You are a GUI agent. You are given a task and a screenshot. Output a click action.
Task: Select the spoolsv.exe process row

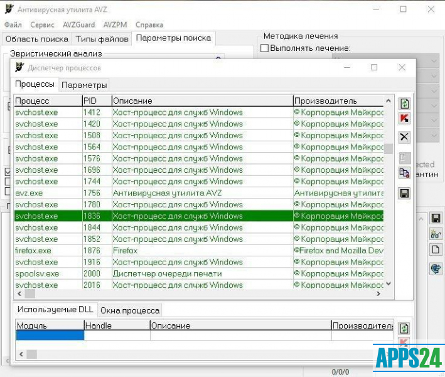(x=199, y=273)
